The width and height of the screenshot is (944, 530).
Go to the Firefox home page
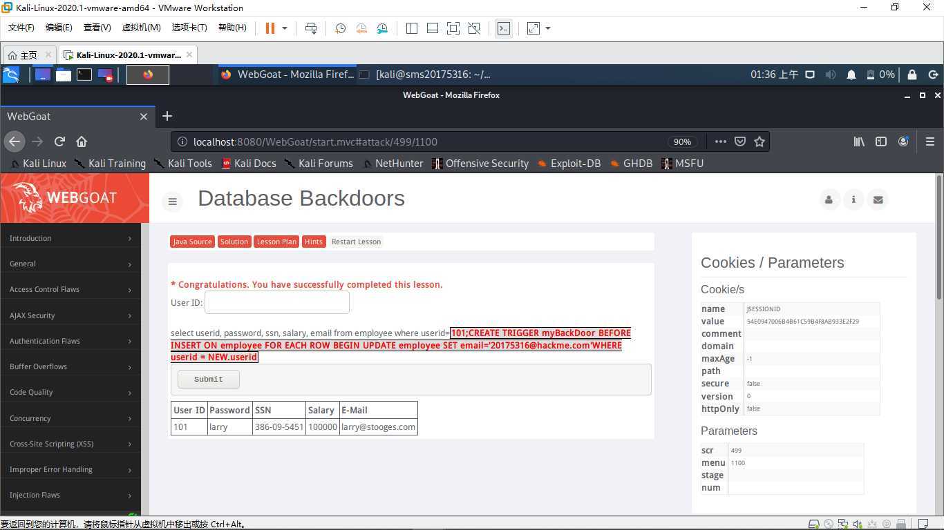click(82, 141)
